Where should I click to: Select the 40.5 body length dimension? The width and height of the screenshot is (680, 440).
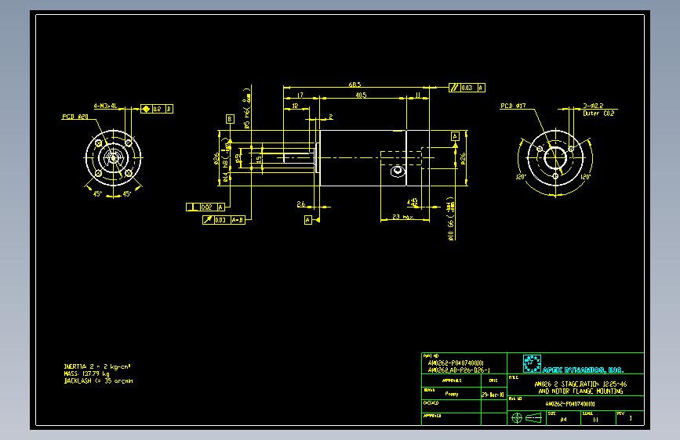[361, 96]
